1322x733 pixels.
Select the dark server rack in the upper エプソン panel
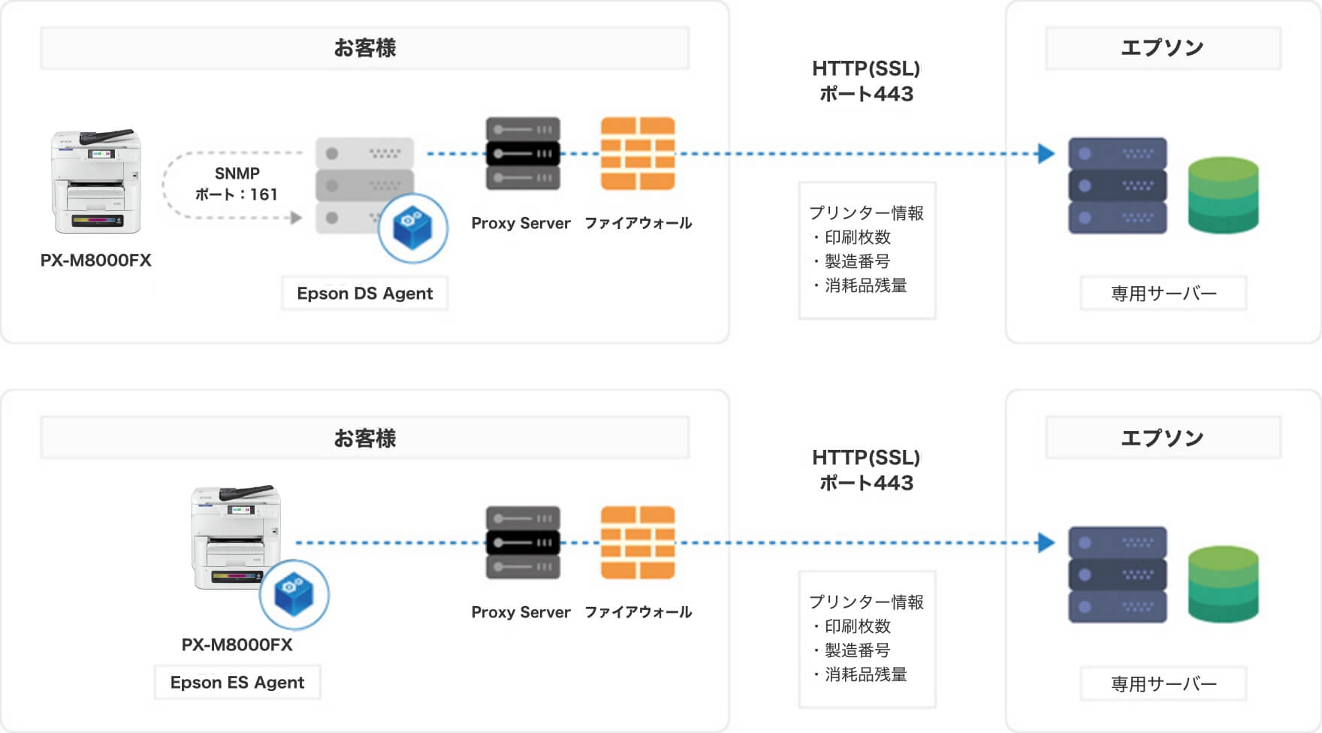(x=1117, y=186)
